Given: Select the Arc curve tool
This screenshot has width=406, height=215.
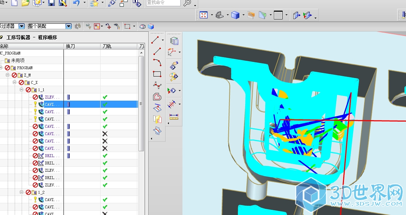Looking at the screenshot, I should [x=157, y=63].
